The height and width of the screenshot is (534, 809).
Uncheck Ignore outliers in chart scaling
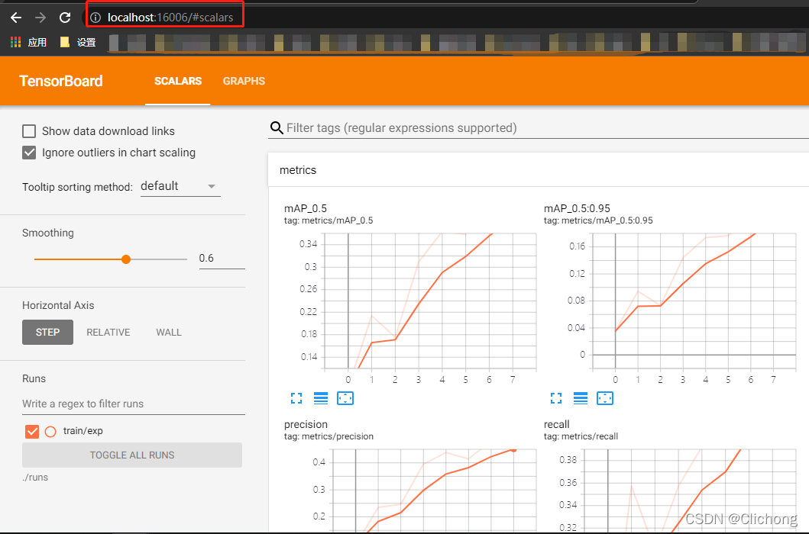pyautogui.click(x=30, y=153)
